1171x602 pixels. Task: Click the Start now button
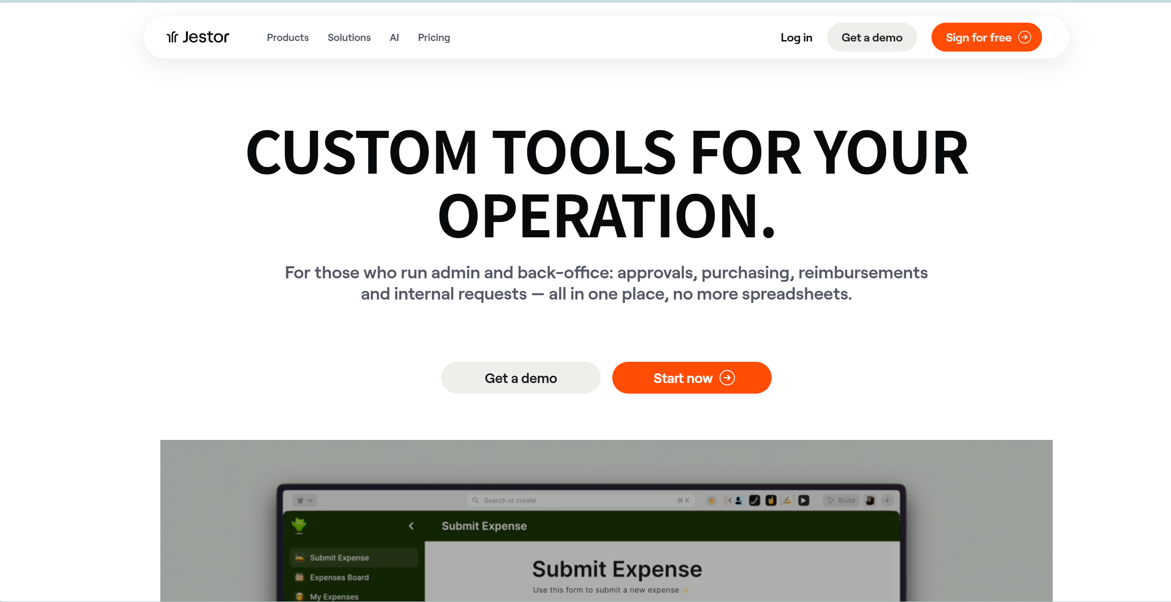coord(691,378)
